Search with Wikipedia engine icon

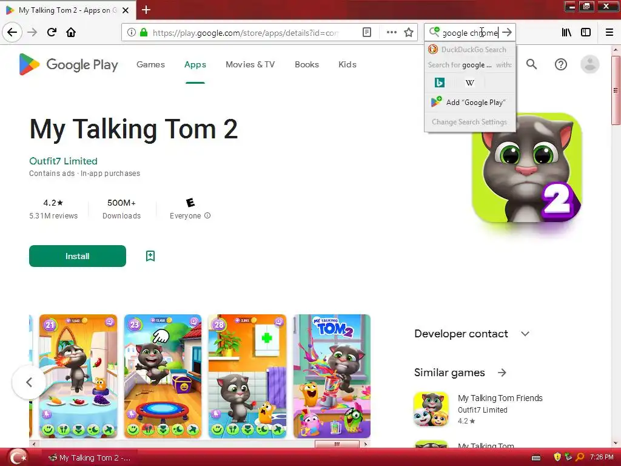coord(470,83)
